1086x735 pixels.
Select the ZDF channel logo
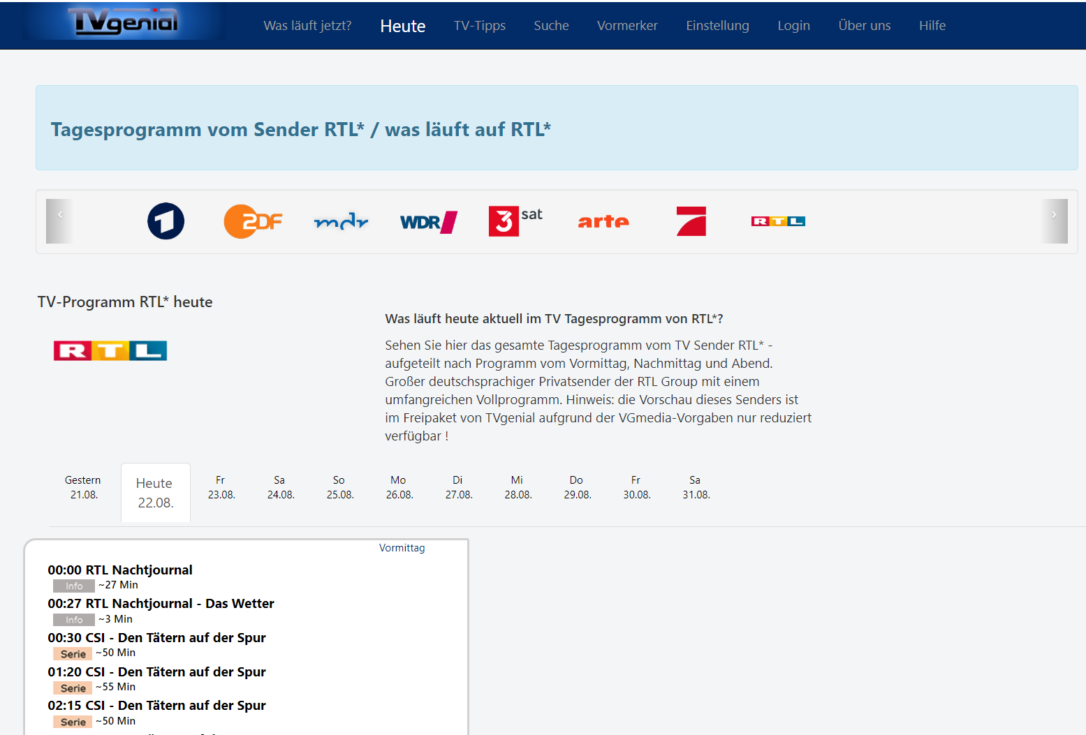(x=253, y=221)
